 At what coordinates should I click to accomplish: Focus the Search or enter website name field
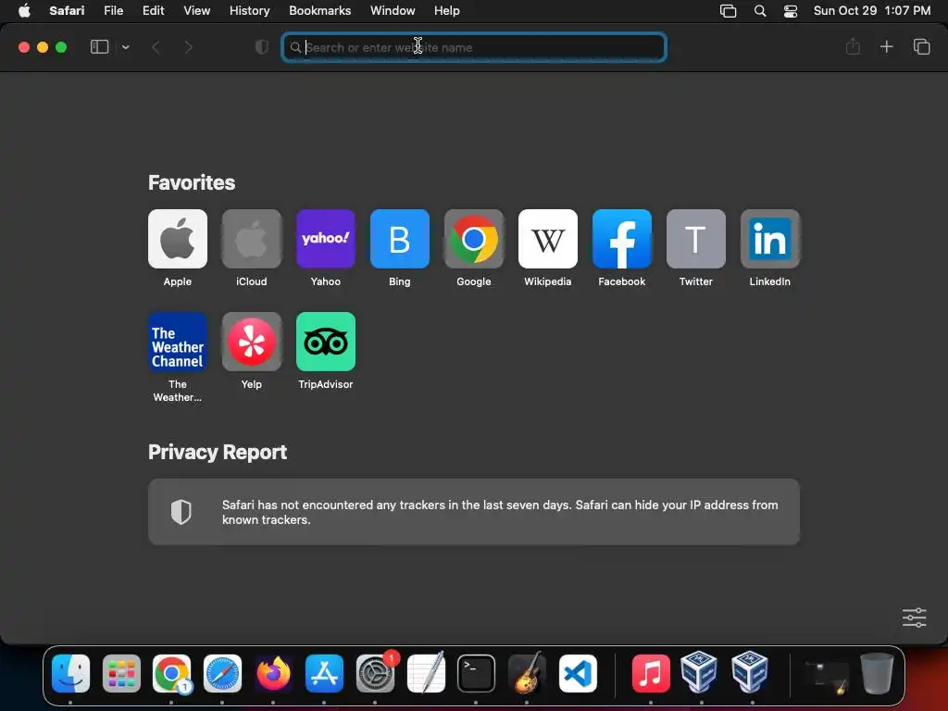(474, 47)
